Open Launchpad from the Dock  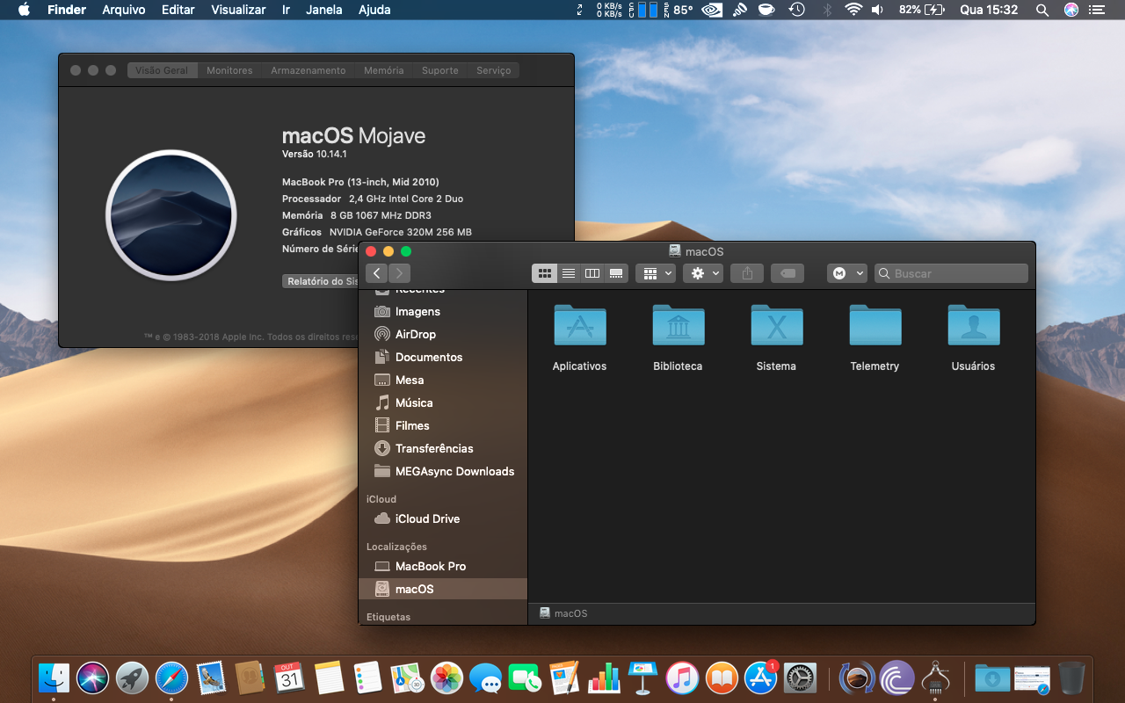[132, 678]
